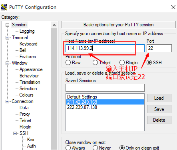Select the Terminal category
Viewport: 177px width, 150px height.
(x=20, y=37)
